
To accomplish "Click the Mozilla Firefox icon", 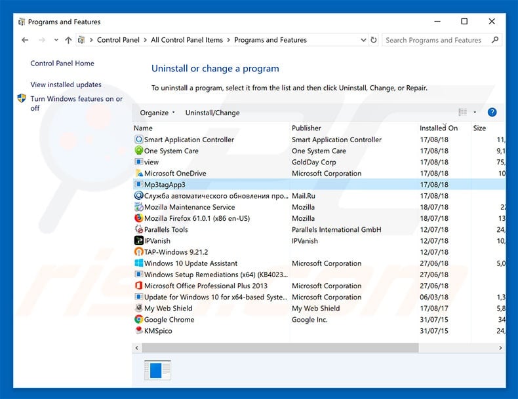I will (x=139, y=218).
